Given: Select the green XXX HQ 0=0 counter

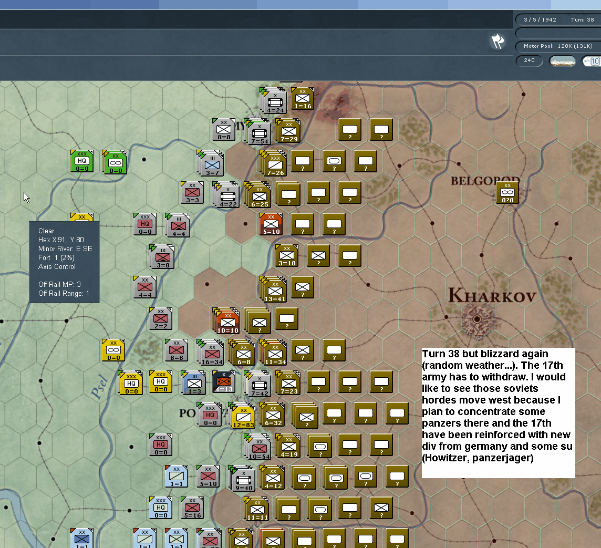Looking at the screenshot, I should coord(82,161).
